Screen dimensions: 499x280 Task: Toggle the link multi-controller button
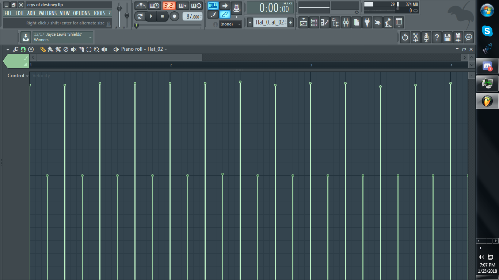(225, 15)
